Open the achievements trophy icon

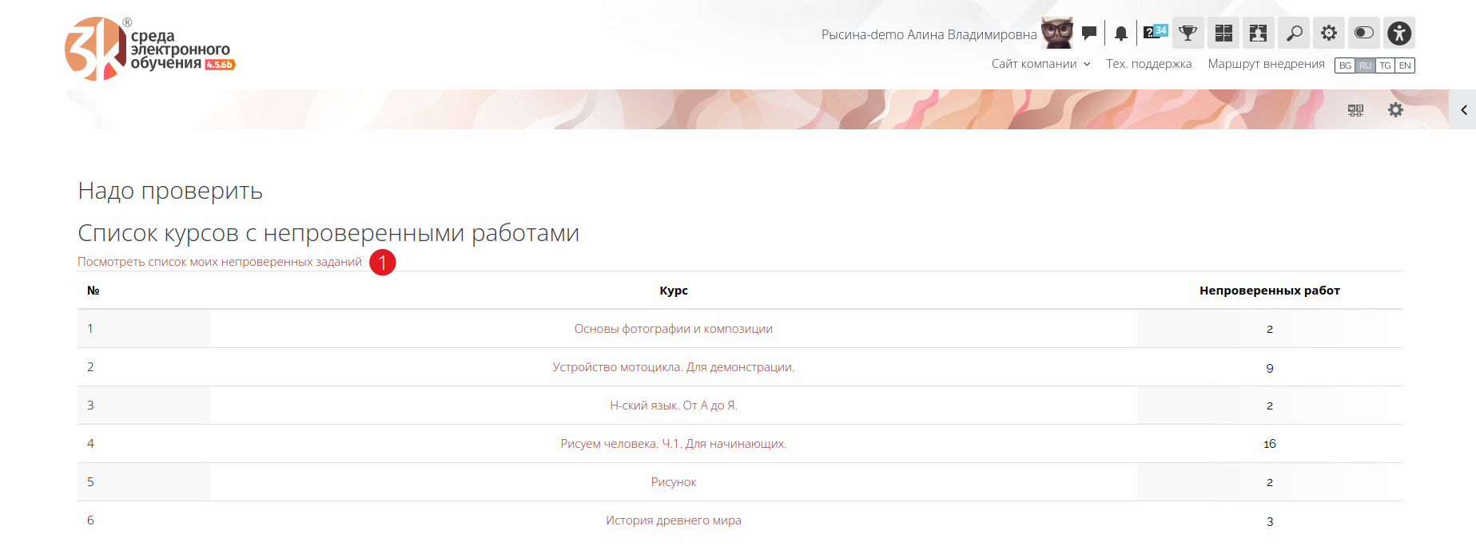(1188, 34)
